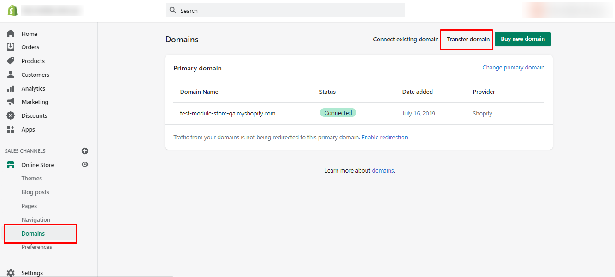
Task: Click the Provider column header
Action: coord(484,92)
